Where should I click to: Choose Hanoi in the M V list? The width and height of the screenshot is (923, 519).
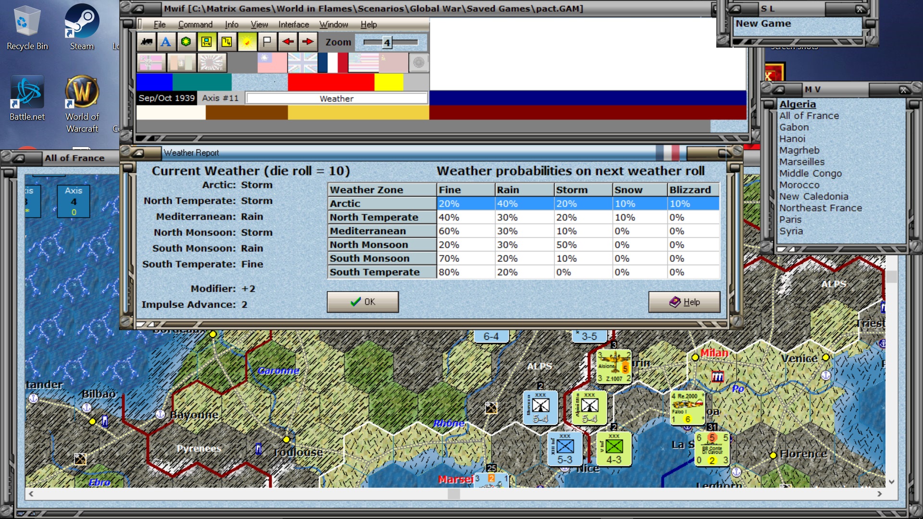792,139
